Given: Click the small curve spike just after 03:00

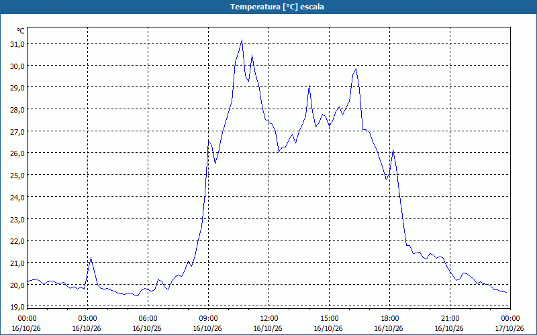Looking at the screenshot, I should pos(91,258).
